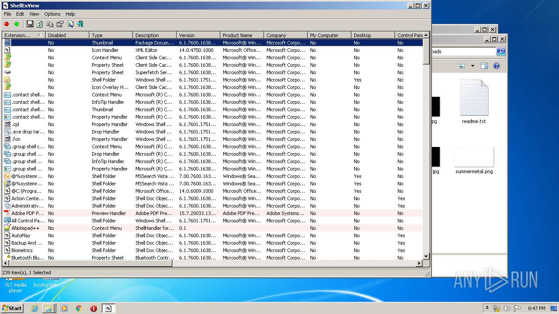Open the Help menu
Image resolution: width=559 pixels, height=314 pixels.
[x=70, y=14]
